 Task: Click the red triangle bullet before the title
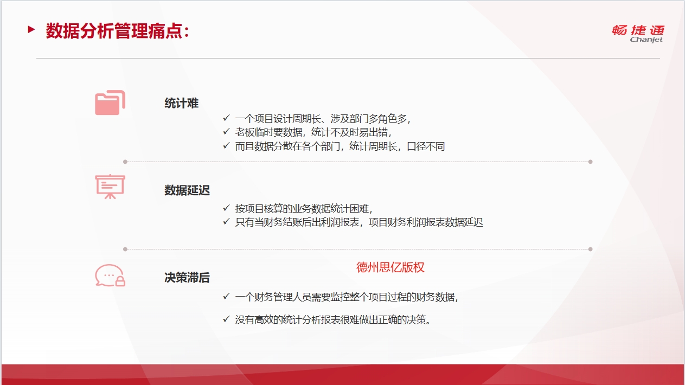tap(31, 30)
